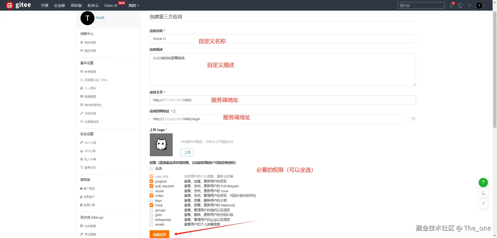The width and height of the screenshot is (497, 238).
Task: Click the back-to-top arrow button
Action: tap(483, 204)
